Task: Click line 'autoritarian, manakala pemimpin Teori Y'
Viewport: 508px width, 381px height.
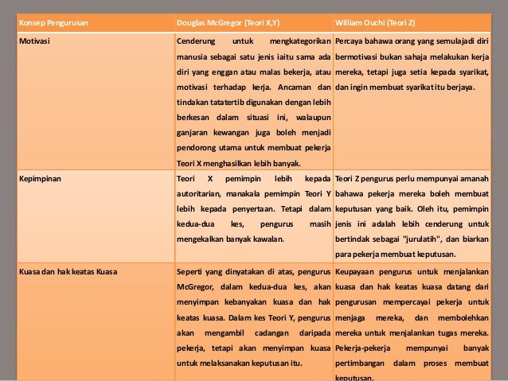Action: 254,194
